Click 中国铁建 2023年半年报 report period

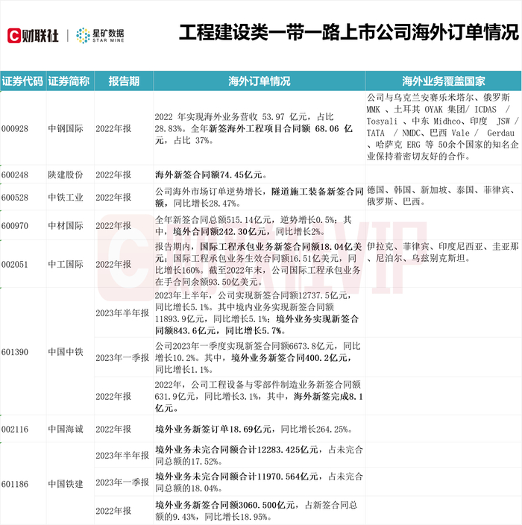click(122, 456)
